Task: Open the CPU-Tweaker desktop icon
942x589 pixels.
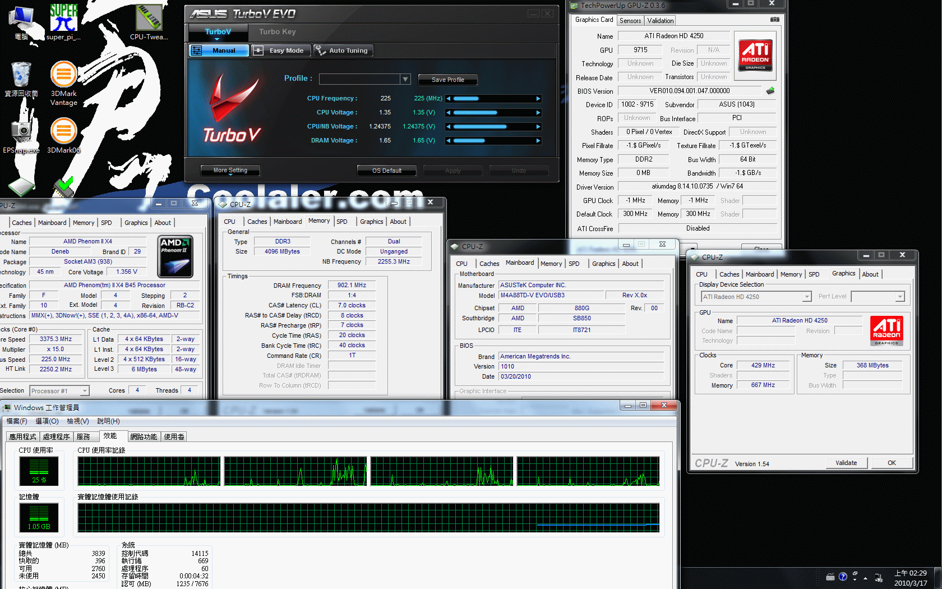Action: [149, 21]
